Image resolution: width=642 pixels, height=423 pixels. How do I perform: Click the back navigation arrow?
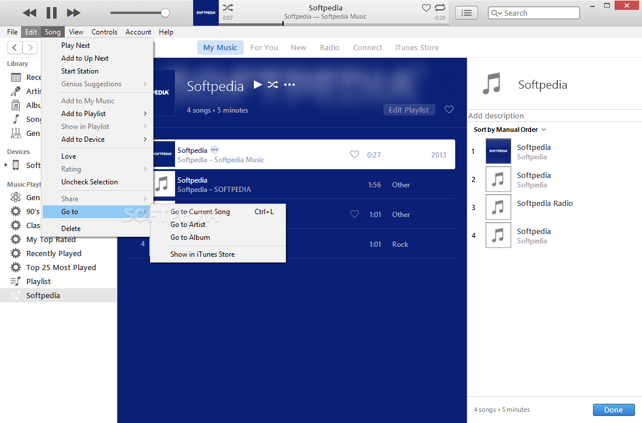pos(15,47)
